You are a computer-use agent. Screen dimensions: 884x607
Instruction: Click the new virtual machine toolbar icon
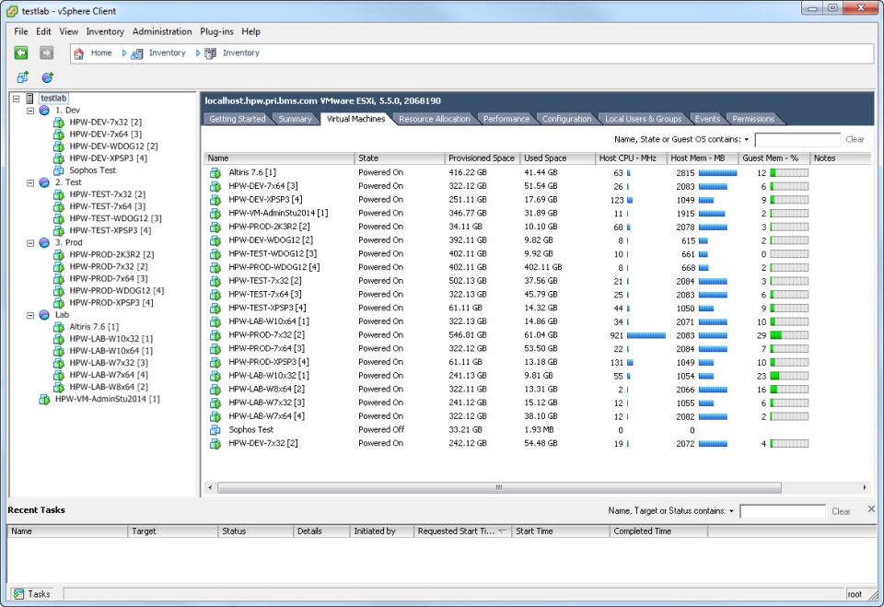(x=22, y=77)
